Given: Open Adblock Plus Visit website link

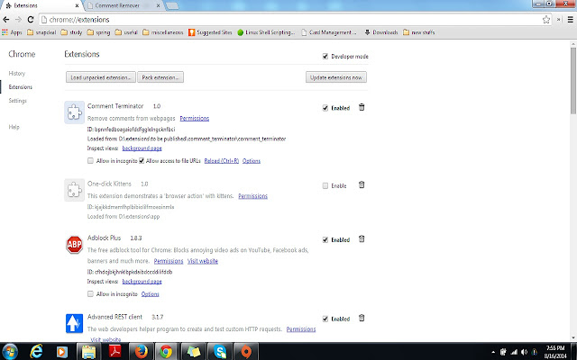Looking at the screenshot, I should tap(203, 261).
